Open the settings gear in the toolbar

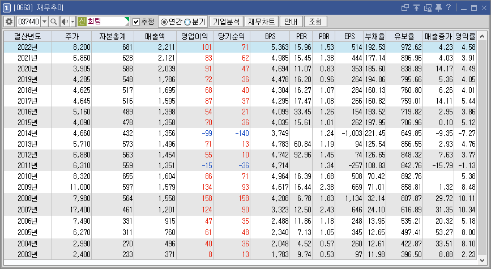point(9,22)
